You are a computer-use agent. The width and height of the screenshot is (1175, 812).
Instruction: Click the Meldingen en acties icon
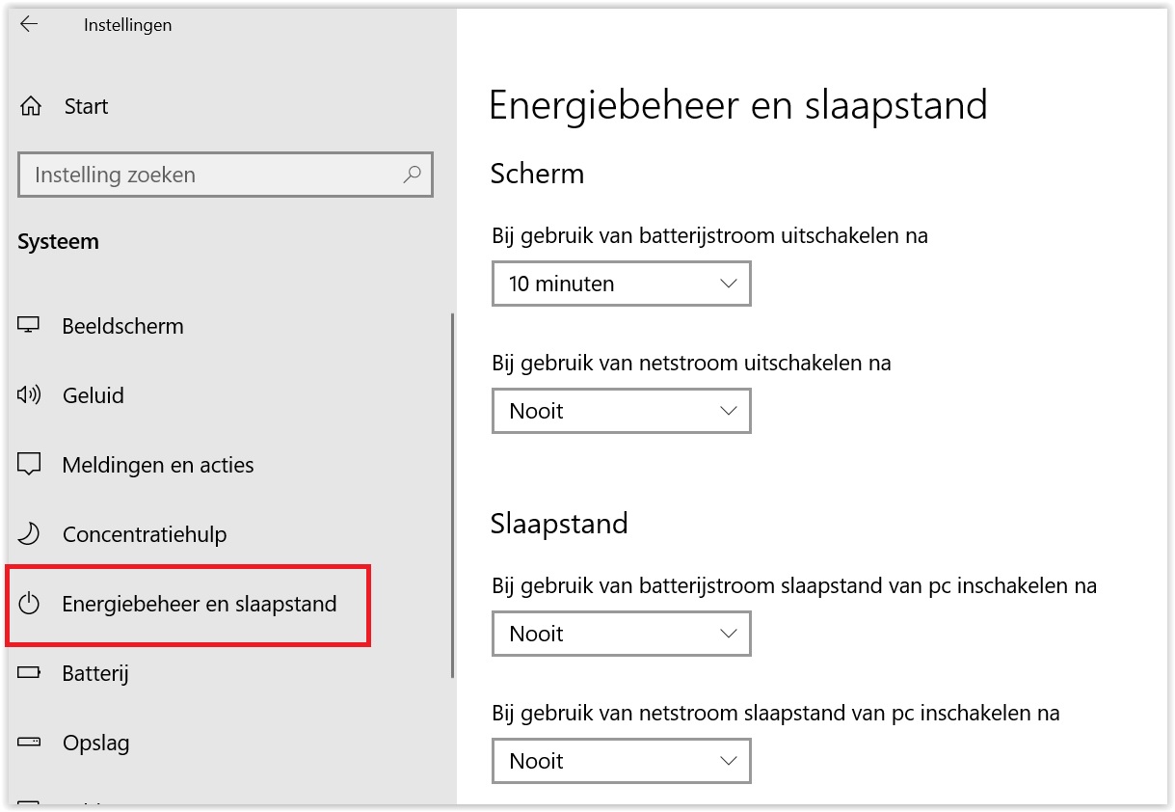29,465
